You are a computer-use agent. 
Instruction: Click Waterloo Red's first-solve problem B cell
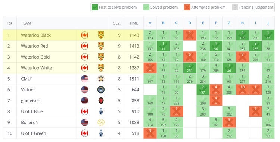[x=163, y=46]
